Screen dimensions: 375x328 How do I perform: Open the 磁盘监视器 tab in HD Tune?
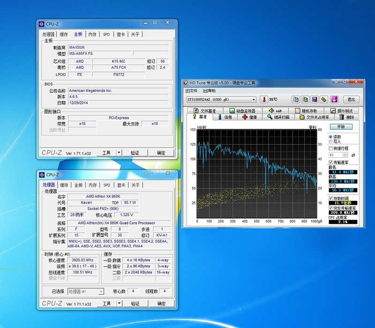coord(242,111)
